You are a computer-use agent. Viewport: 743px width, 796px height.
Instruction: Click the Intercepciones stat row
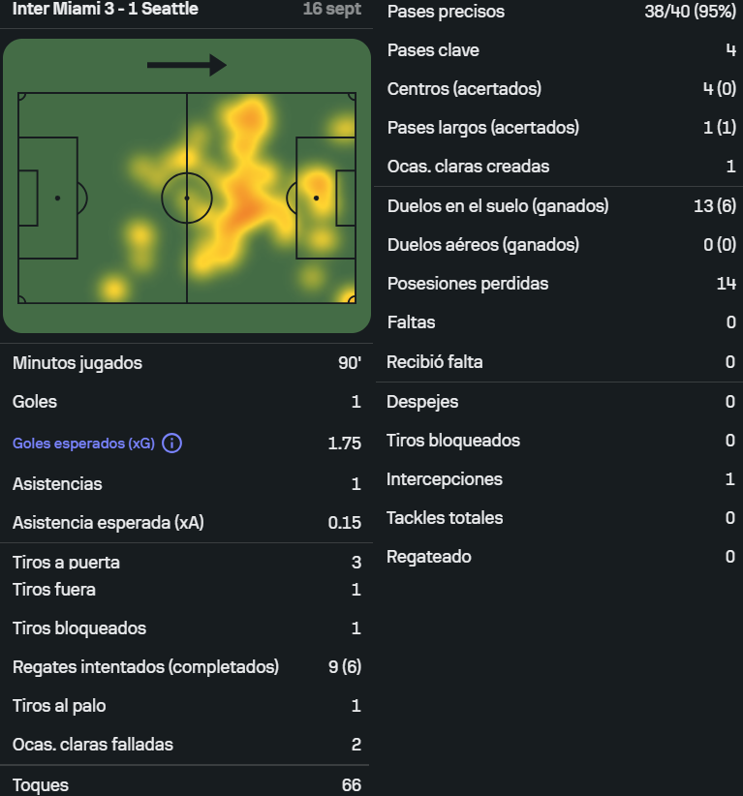click(561, 478)
